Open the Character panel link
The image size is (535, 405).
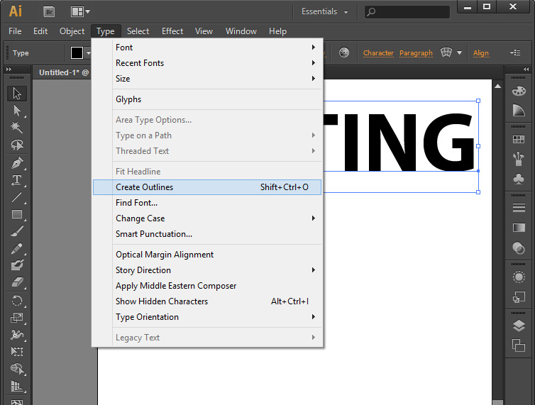[378, 53]
